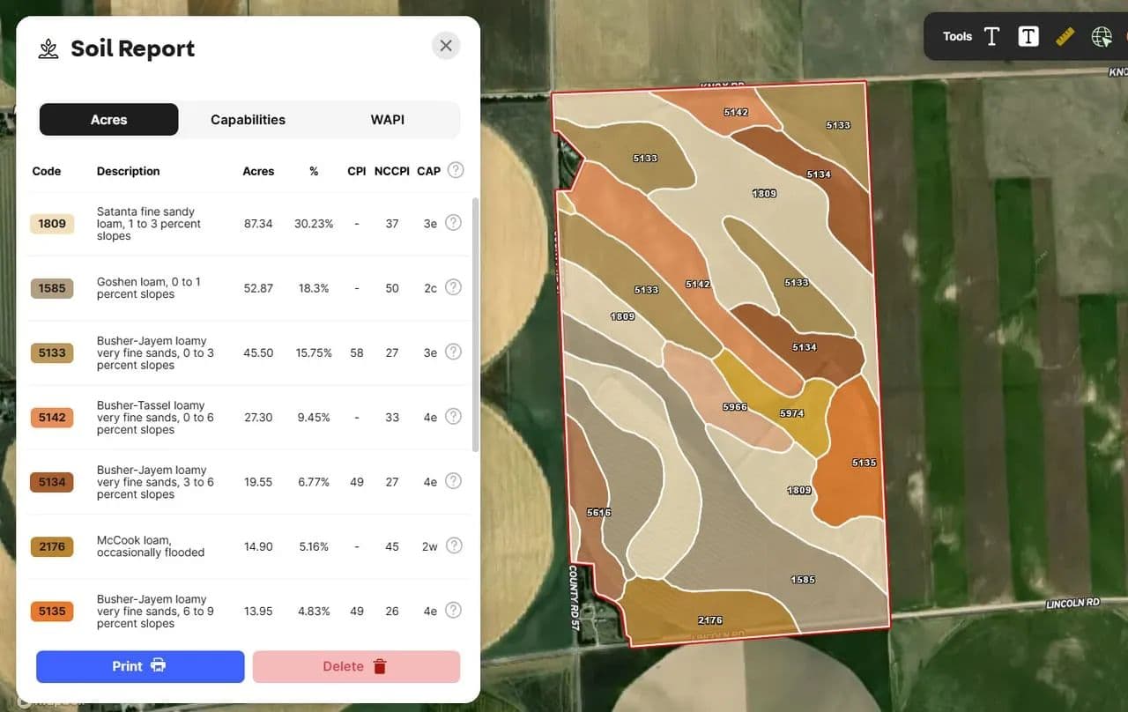Click the help icon in table header
This screenshot has width=1128, height=712.
pos(456,170)
